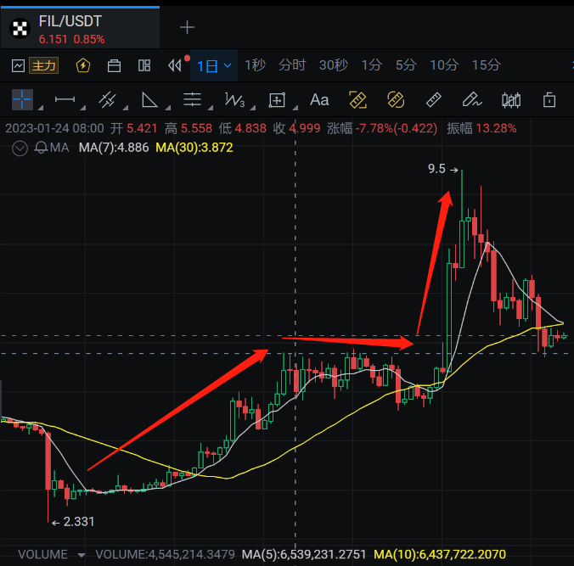This screenshot has height=566, width=574.
Task: Switch to the FIL/USDT tab
Action: tap(79, 27)
